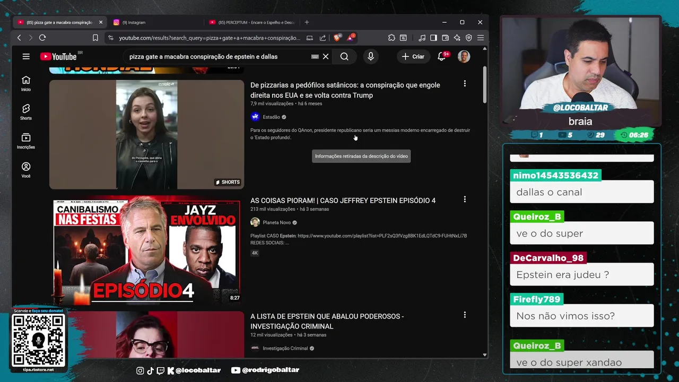Open the Brave Rewards triangle icon

(351, 38)
